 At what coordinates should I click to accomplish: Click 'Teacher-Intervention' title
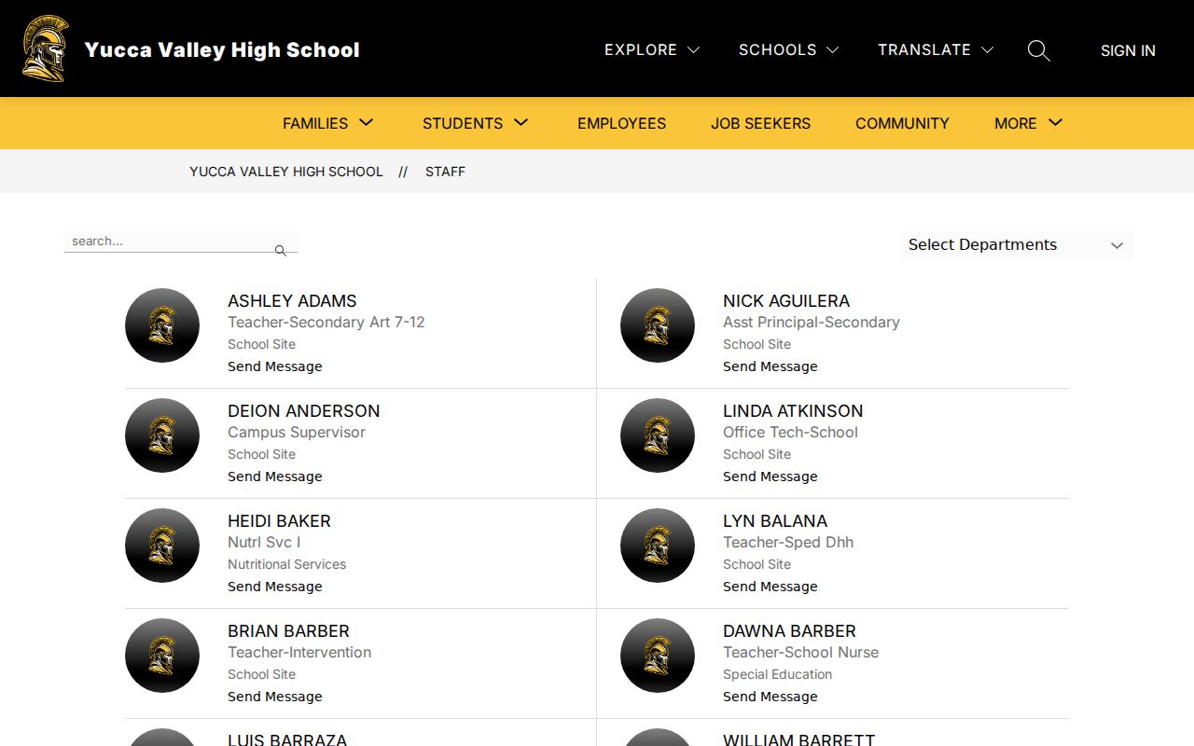pyautogui.click(x=299, y=653)
